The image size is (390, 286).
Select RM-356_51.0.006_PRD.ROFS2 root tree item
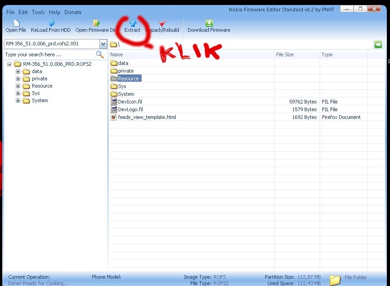point(57,64)
